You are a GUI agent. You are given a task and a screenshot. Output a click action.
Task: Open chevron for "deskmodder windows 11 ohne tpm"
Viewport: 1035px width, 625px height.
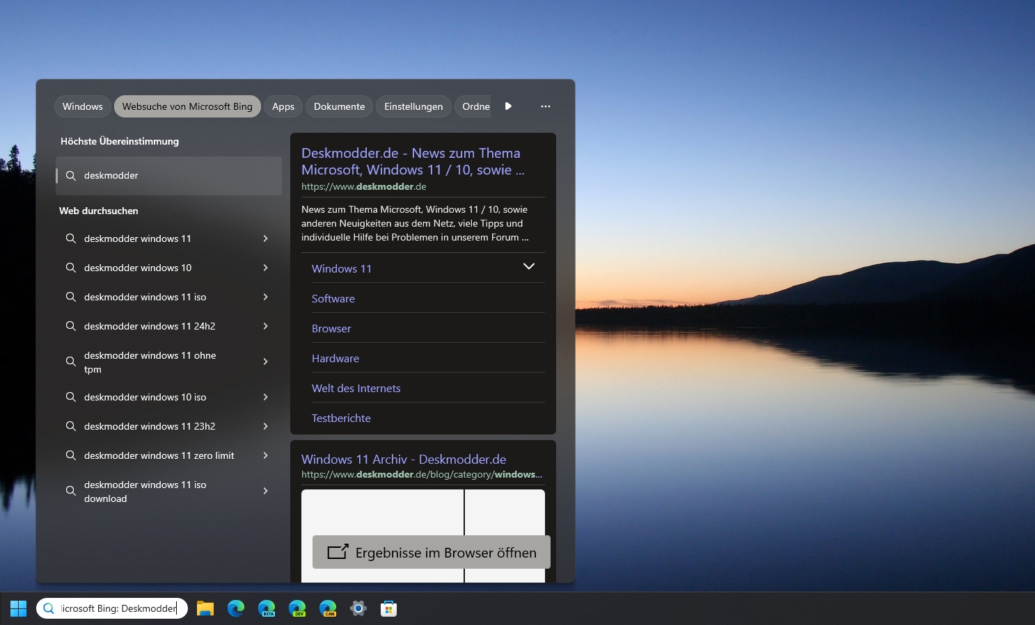pos(265,362)
